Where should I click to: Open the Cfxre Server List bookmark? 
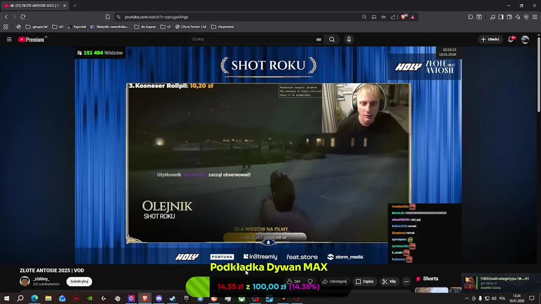click(191, 27)
